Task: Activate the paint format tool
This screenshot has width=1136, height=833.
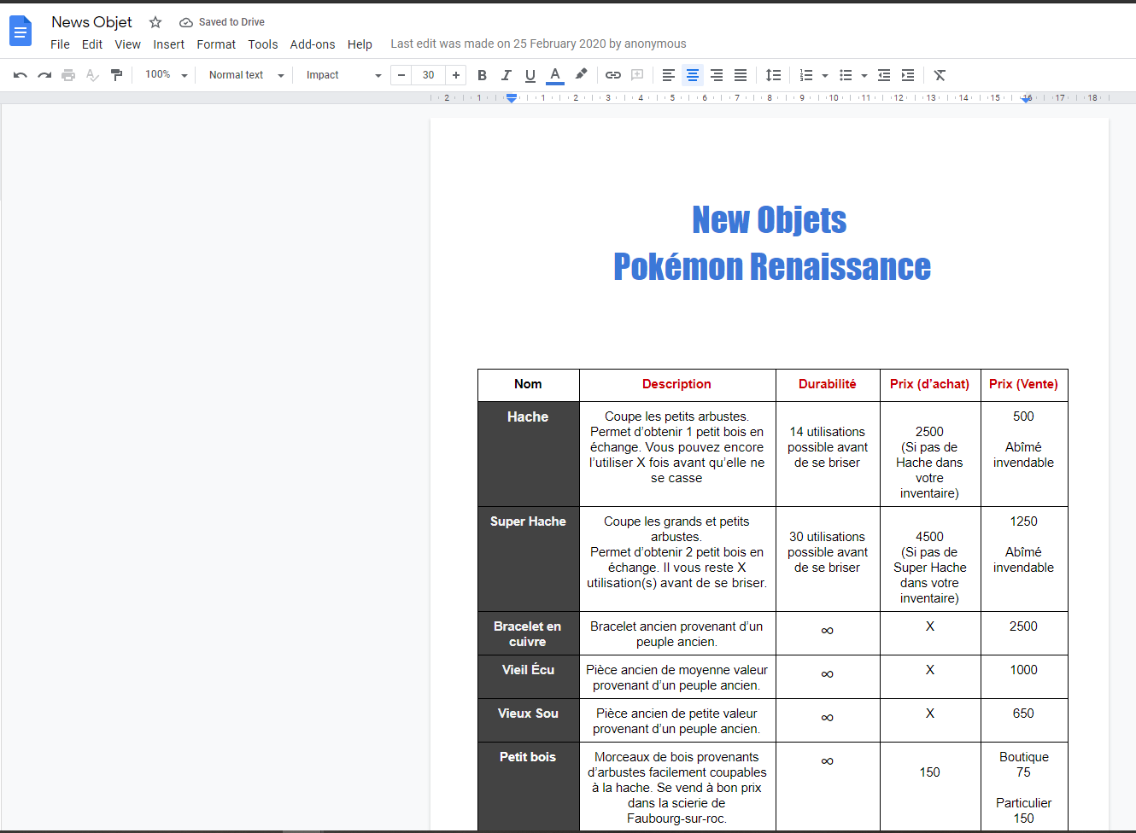Action: (116, 75)
